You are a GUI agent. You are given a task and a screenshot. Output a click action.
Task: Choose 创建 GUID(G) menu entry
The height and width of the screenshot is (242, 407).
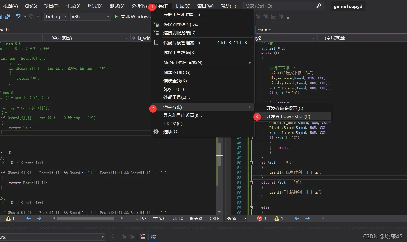pyautogui.click(x=202, y=73)
